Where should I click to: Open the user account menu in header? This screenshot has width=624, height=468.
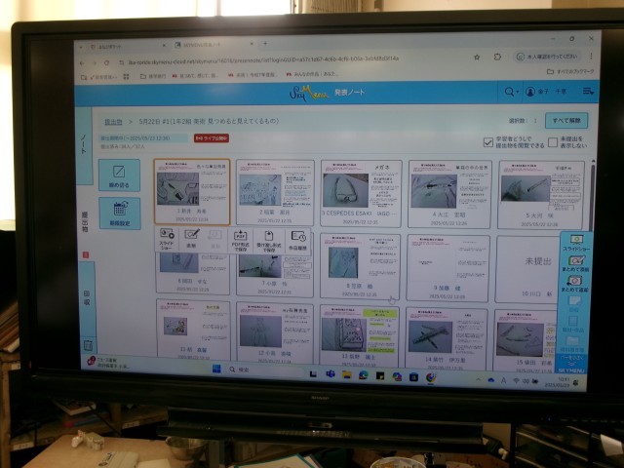(532, 92)
